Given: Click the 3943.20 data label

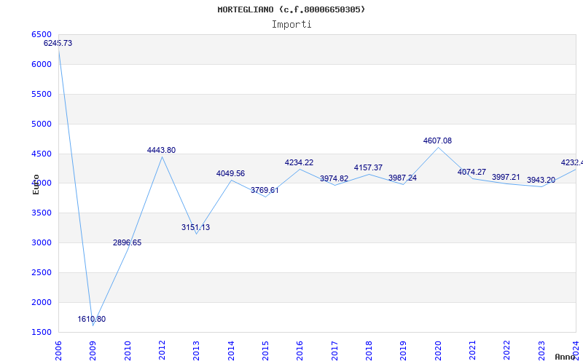Looking at the screenshot, I should 541,180.
